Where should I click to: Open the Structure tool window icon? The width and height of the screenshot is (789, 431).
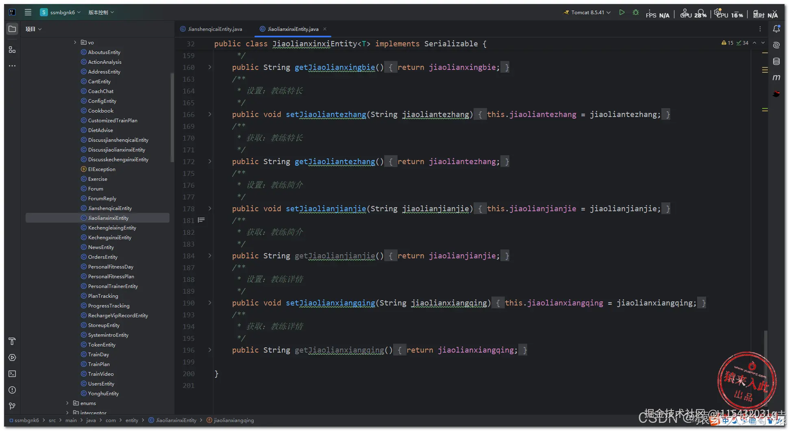coord(12,50)
